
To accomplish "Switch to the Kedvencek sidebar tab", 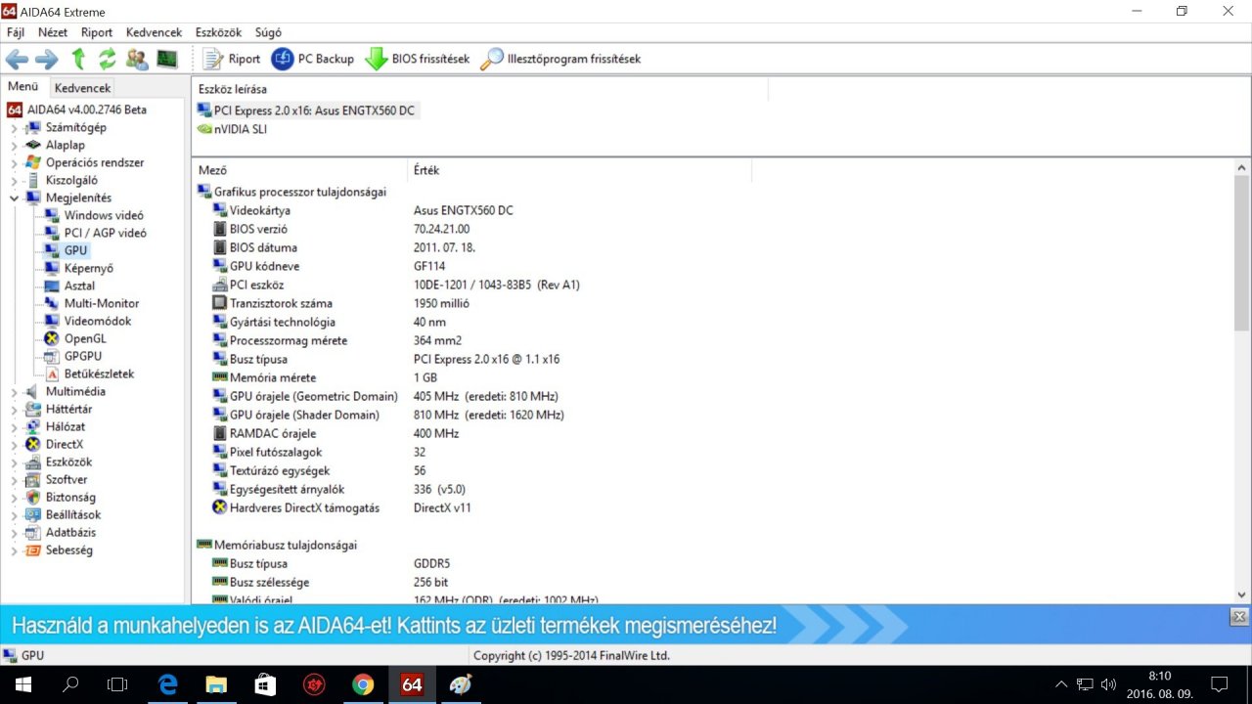I will [82, 88].
